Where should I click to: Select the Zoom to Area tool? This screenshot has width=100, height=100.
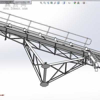[44, 3]
